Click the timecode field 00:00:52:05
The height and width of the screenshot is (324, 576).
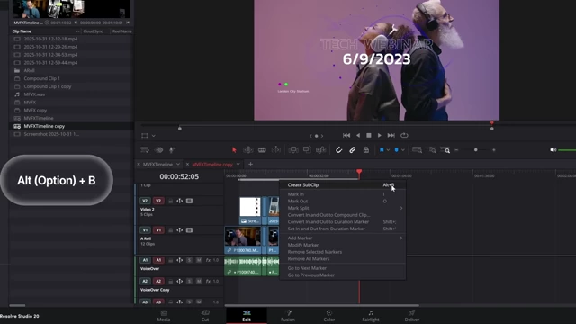(x=179, y=176)
